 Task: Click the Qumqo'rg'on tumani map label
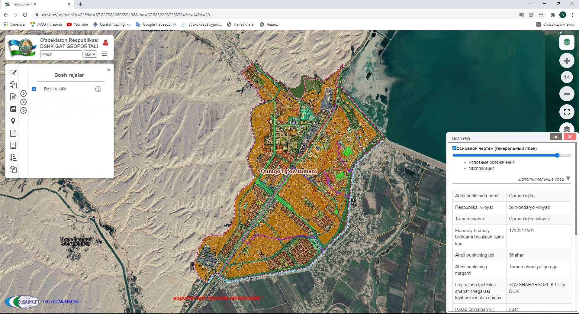(289, 171)
